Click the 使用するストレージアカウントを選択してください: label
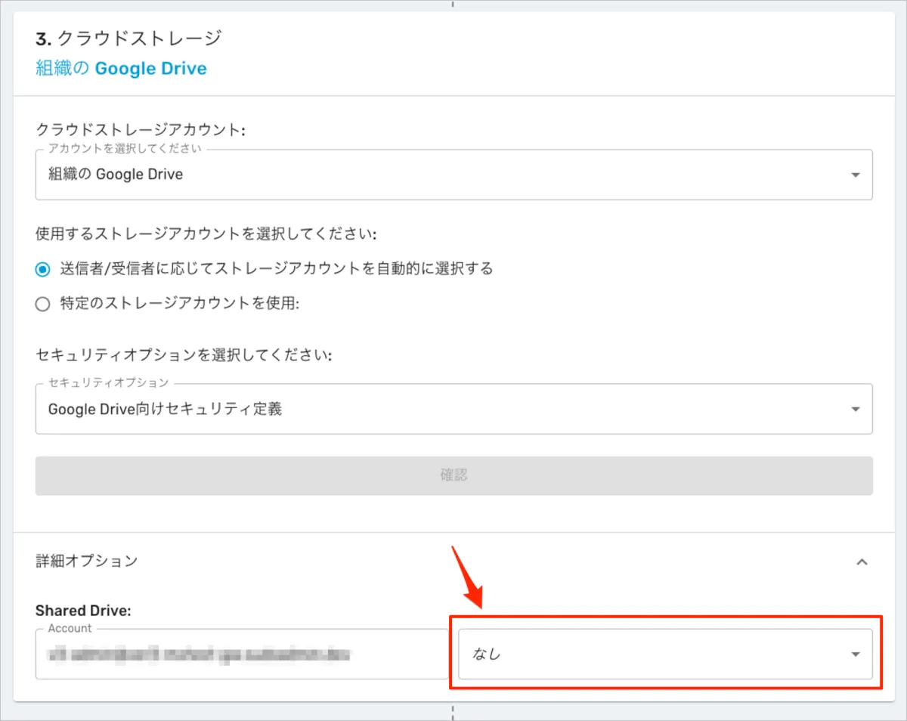This screenshot has height=721, width=907. 206,234
